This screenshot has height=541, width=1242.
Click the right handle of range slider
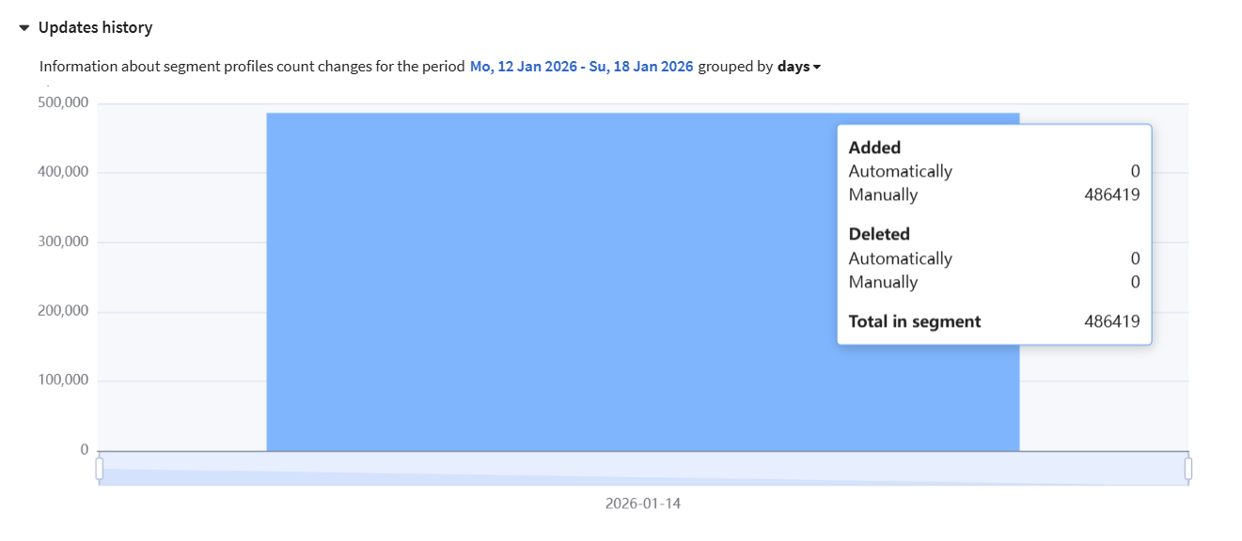coord(1187,468)
